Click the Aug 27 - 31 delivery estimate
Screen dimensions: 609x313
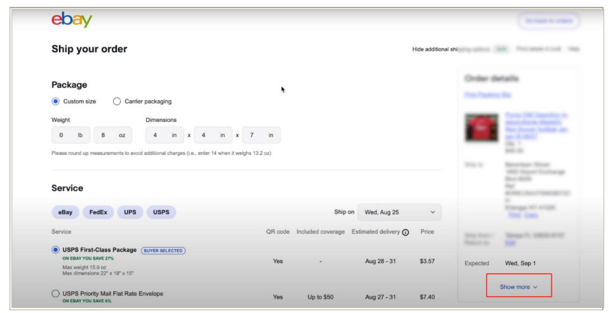pyautogui.click(x=380, y=297)
